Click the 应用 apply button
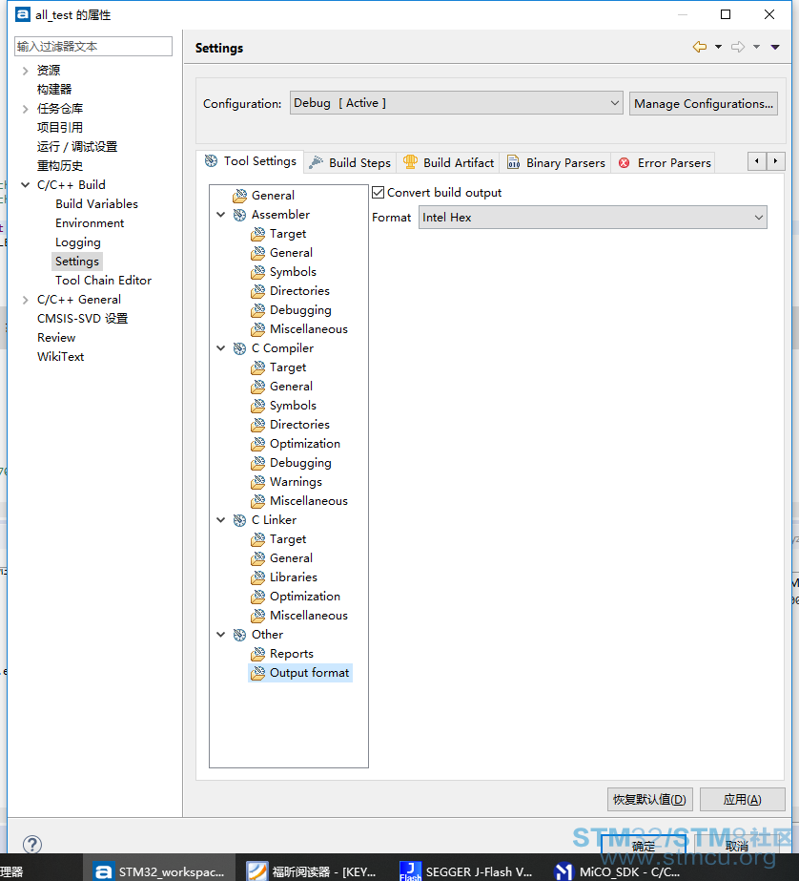The image size is (799, 881). [743, 799]
